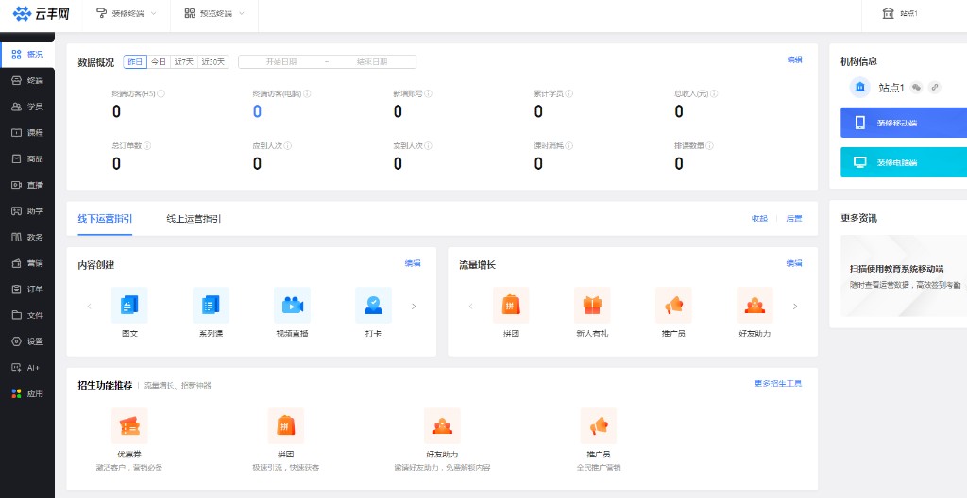The width and height of the screenshot is (967, 498).
Task: Click 编辑 link in 内容创建 card
Action: (x=413, y=263)
